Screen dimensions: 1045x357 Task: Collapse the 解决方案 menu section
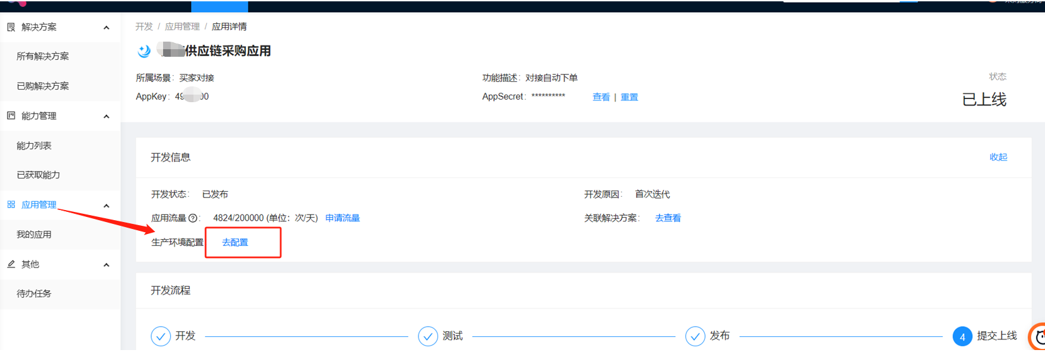(x=106, y=28)
